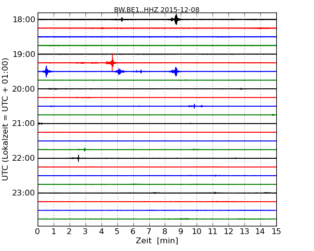This screenshot has height=251, width=314.
Task: Click the x-axis tick label 13
Action: (244, 231)
